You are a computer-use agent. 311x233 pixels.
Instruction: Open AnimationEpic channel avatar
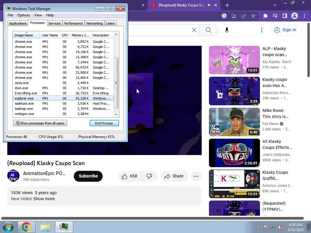(13, 176)
